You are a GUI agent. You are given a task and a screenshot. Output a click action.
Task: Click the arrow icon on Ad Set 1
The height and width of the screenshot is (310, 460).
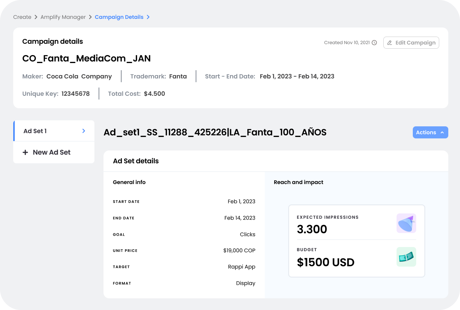83,131
